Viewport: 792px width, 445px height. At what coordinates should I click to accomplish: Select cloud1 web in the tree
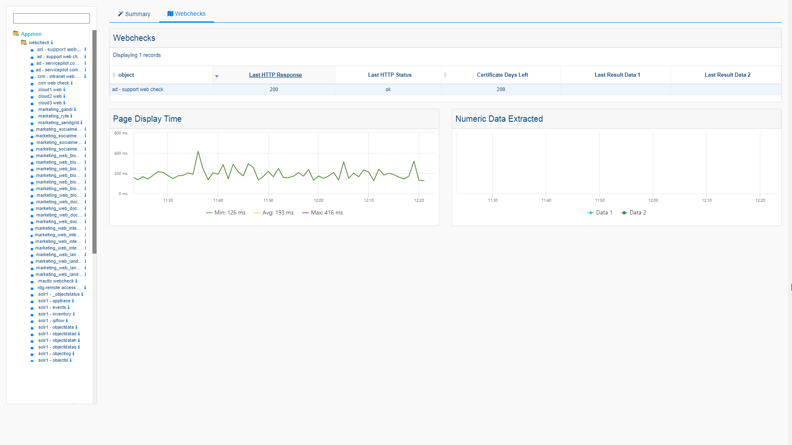tap(50, 89)
